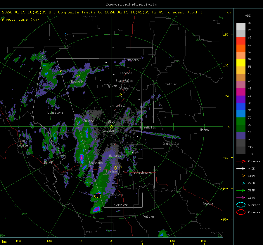Click the yellow diamond at radar center by Olds
263x245 pixels.
point(111,127)
